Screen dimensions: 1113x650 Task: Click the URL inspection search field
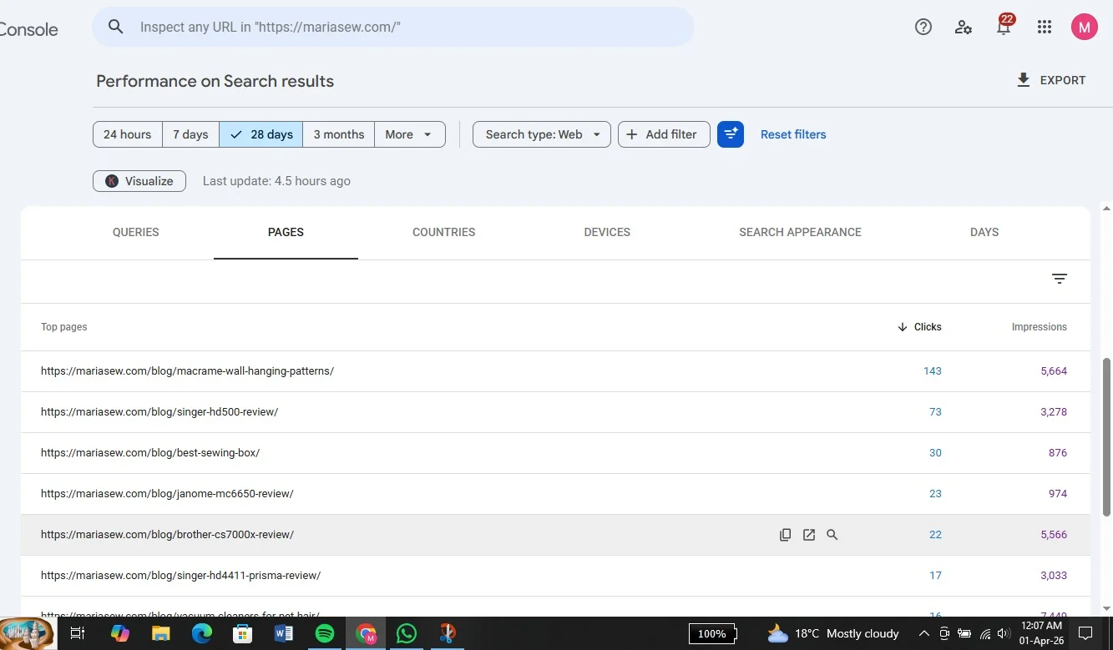(x=393, y=27)
